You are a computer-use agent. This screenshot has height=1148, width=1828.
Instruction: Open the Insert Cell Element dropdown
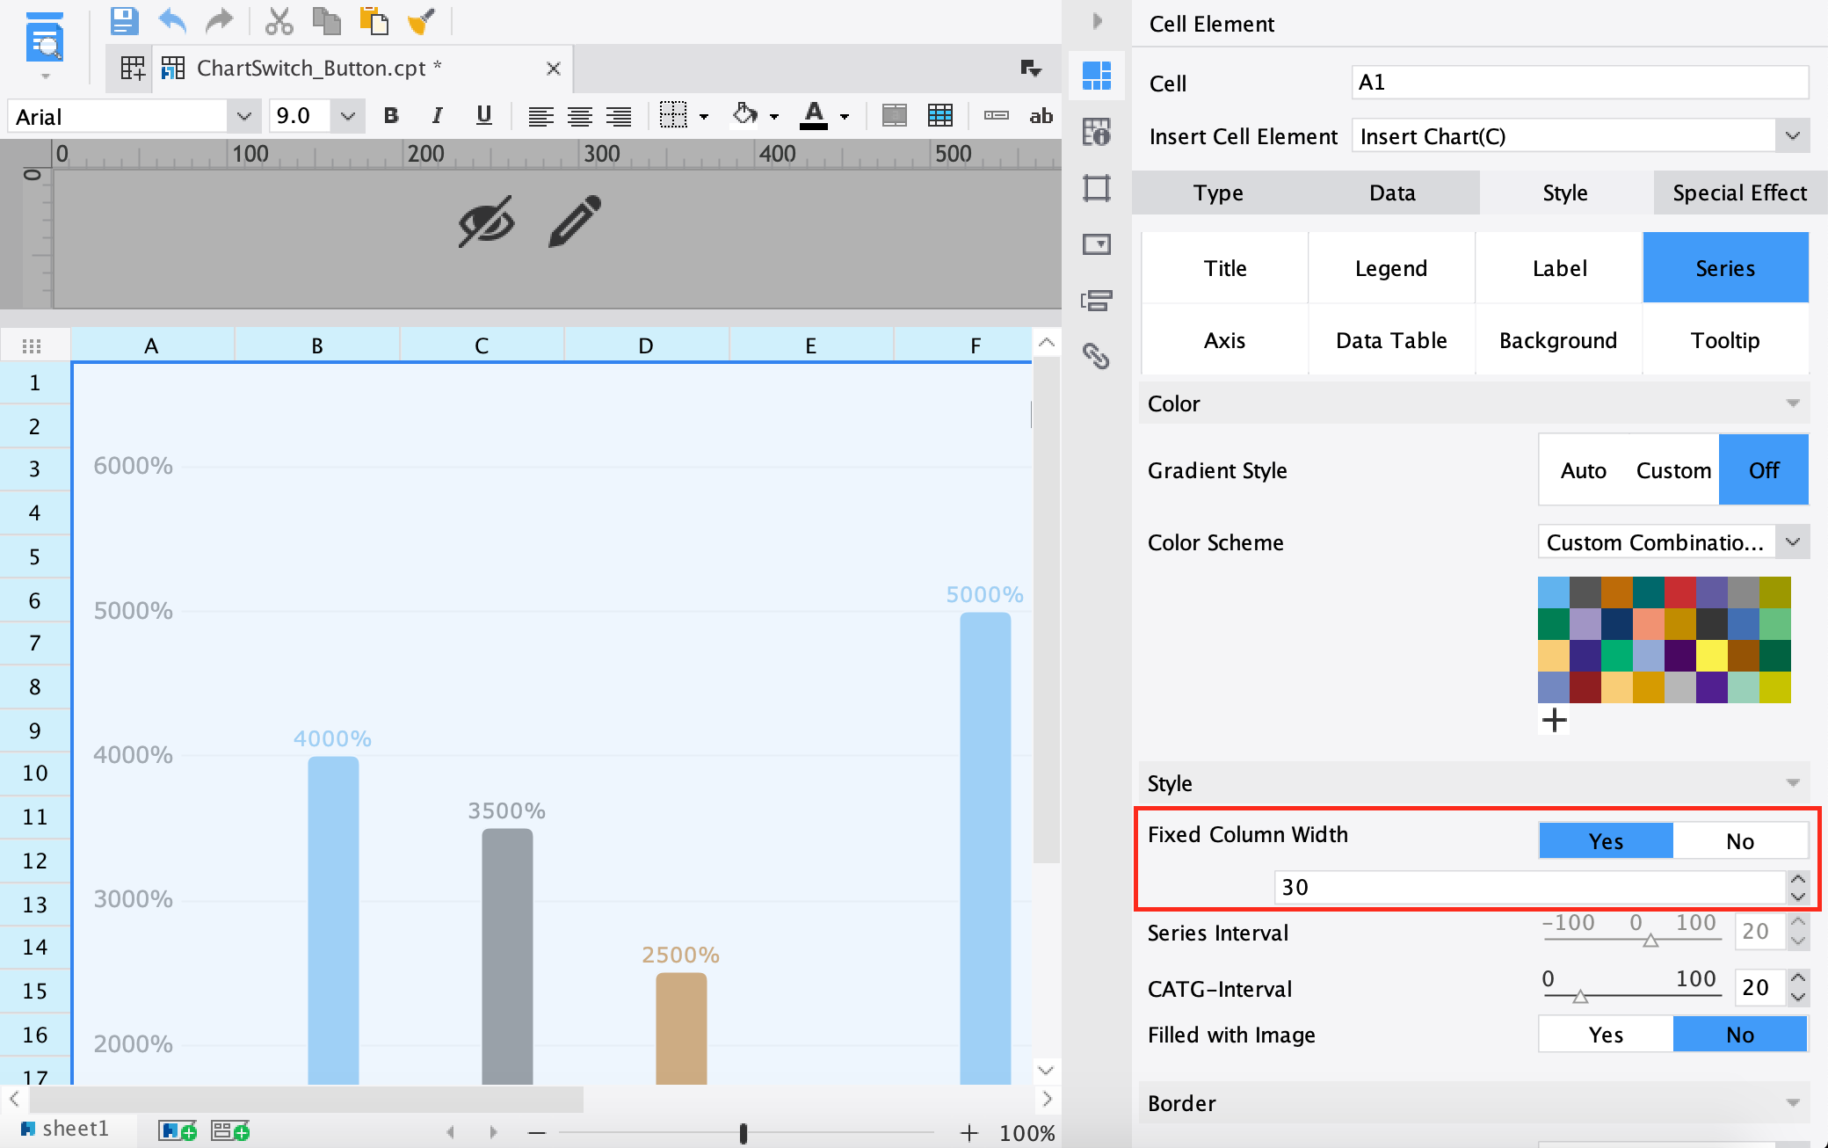1792,136
